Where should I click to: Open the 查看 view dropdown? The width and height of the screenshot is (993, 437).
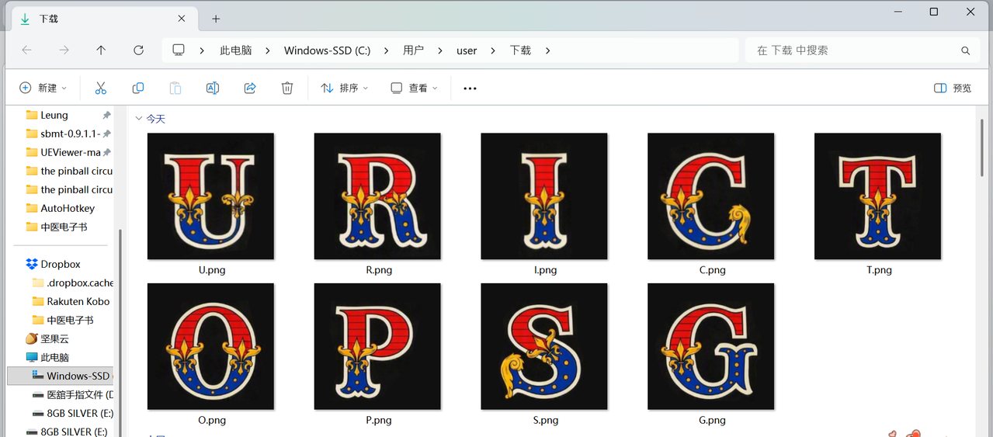tap(415, 88)
